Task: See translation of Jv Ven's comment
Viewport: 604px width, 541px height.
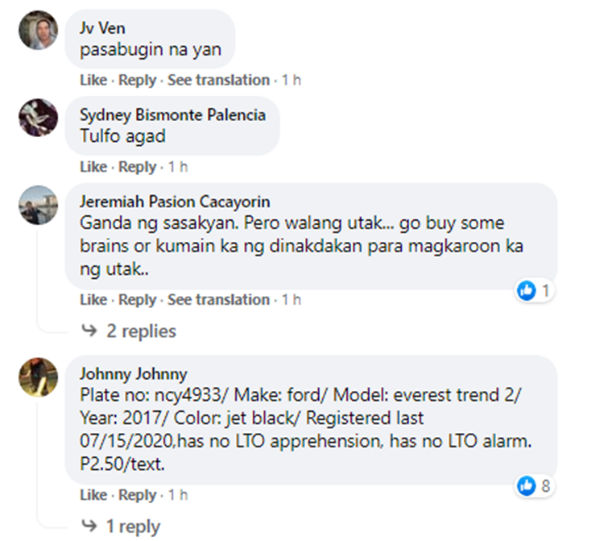Action: [218, 80]
